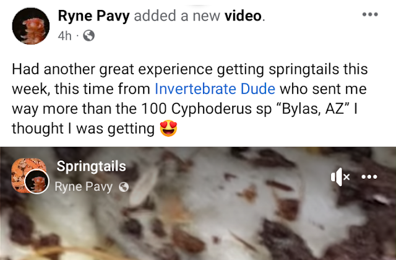Click the Ryne Pavy name on the video overlay

[x=84, y=187]
